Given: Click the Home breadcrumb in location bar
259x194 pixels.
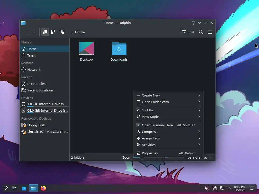Looking at the screenshot, I should [x=80, y=32].
